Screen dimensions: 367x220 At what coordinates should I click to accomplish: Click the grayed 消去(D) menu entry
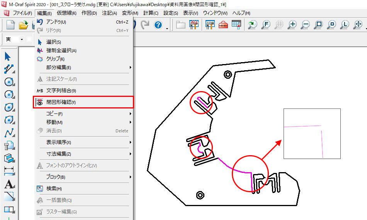click(x=84, y=131)
